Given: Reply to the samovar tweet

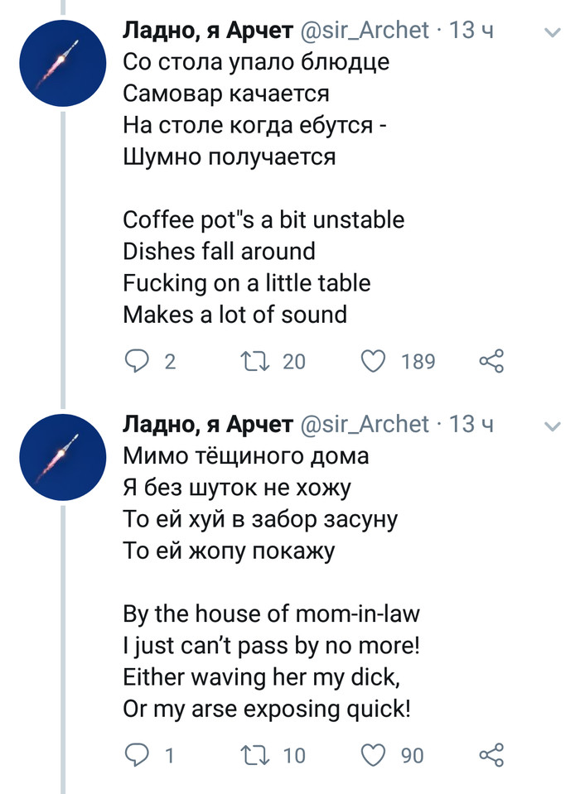Looking at the screenshot, I should pos(136,361).
